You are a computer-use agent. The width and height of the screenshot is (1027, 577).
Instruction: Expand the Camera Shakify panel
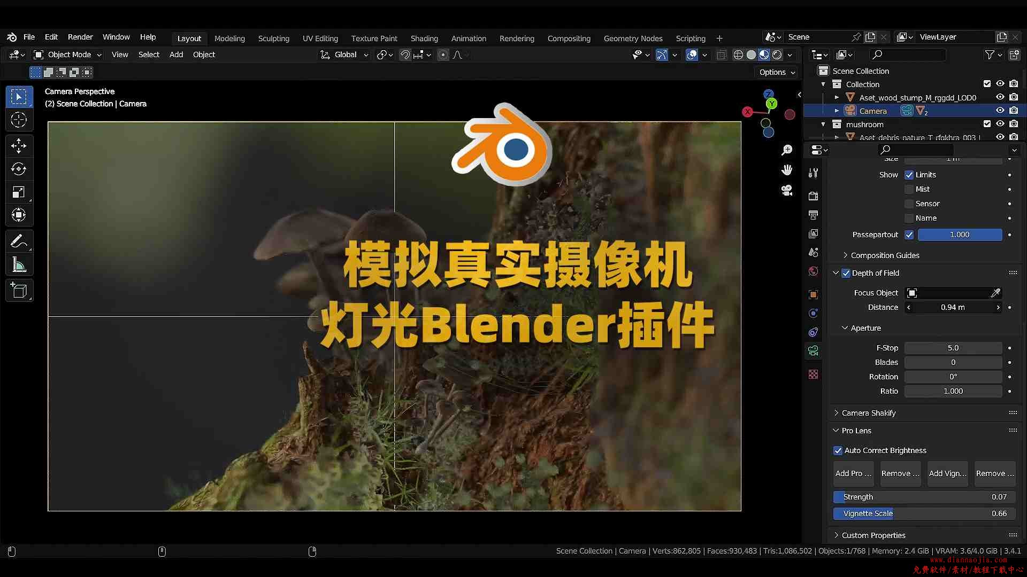(x=868, y=413)
